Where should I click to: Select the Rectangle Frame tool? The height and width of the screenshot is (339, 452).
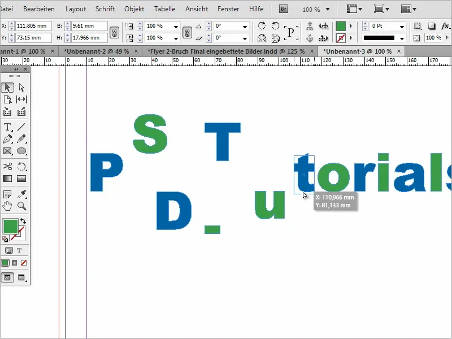point(7,151)
